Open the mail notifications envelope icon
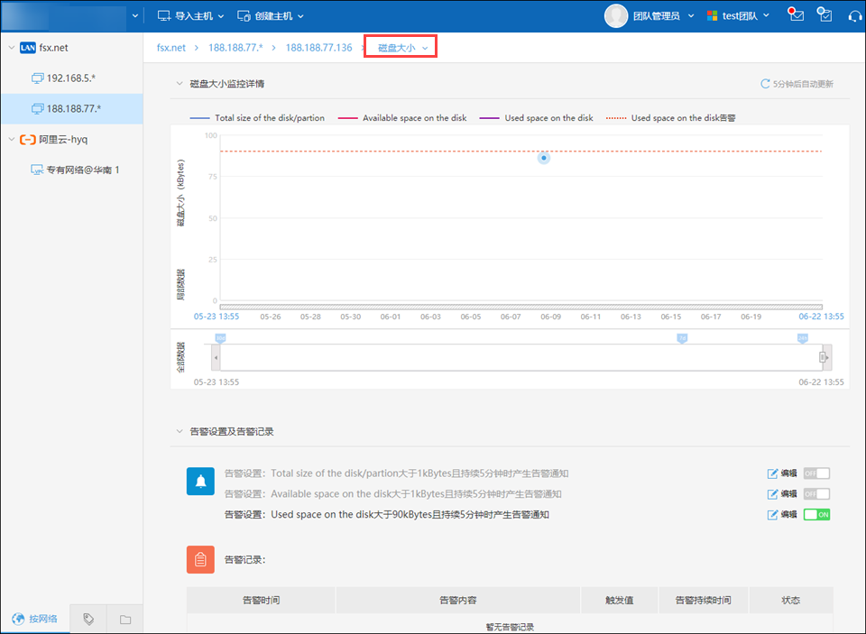866x634 pixels. pyautogui.click(x=795, y=14)
